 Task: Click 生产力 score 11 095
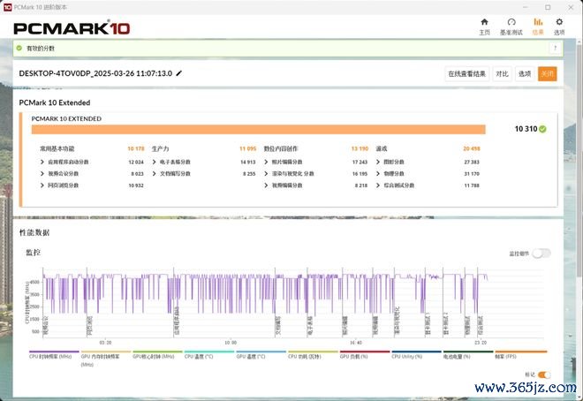click(x=247, y=148)
